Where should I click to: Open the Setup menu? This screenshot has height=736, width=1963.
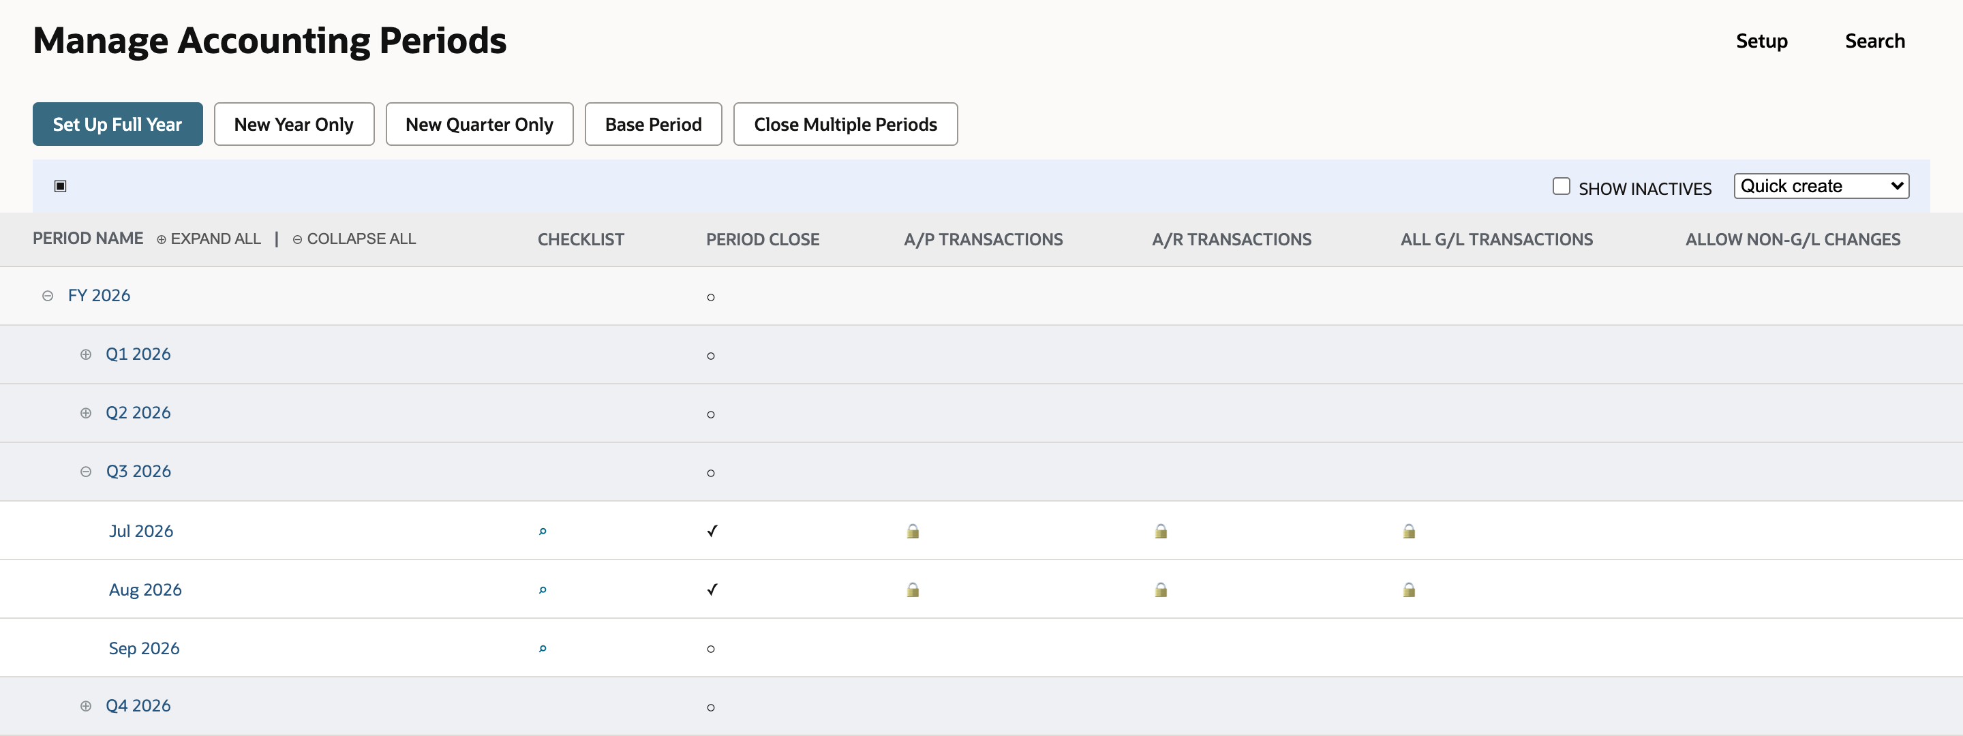coord(1761,41)
